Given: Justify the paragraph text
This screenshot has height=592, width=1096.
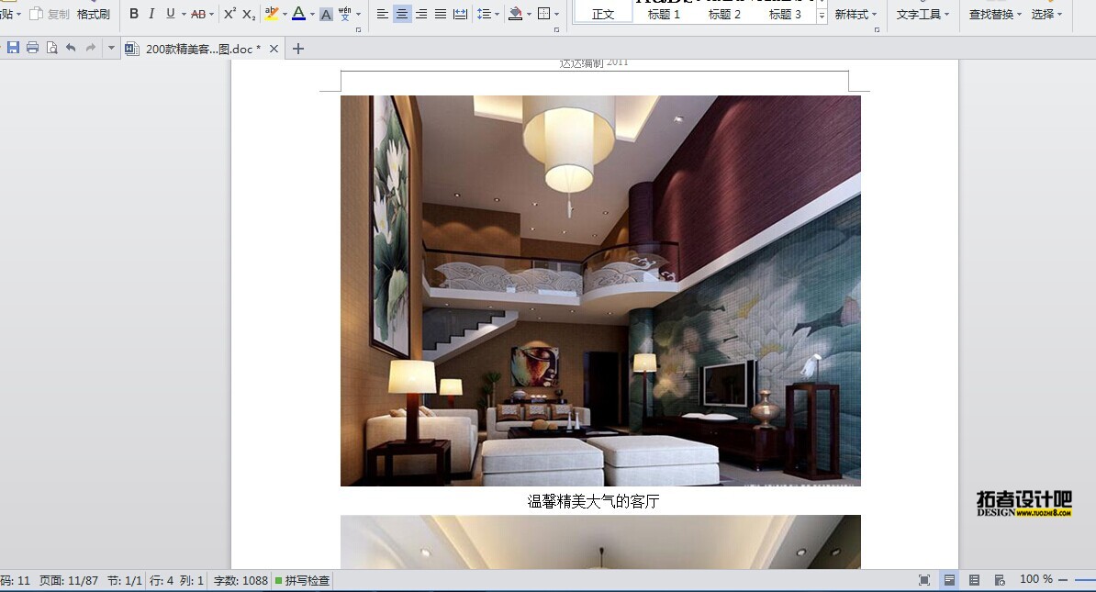Looking at the screenshot, I should pos(441,14).
